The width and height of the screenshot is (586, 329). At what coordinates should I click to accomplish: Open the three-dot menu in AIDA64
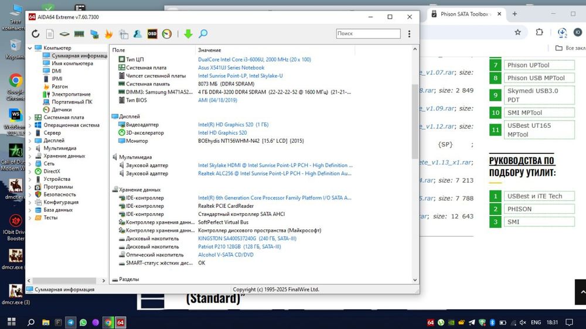(x=409, y=34)
